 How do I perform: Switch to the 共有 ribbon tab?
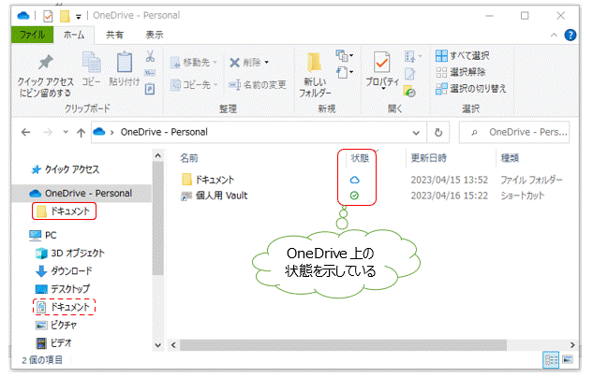114,35
